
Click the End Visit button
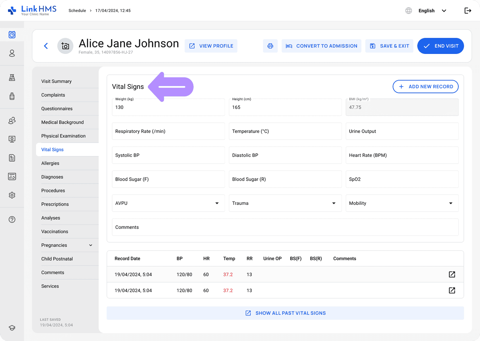point(440,46)
